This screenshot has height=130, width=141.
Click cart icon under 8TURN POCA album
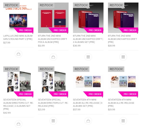click(53, 57)
